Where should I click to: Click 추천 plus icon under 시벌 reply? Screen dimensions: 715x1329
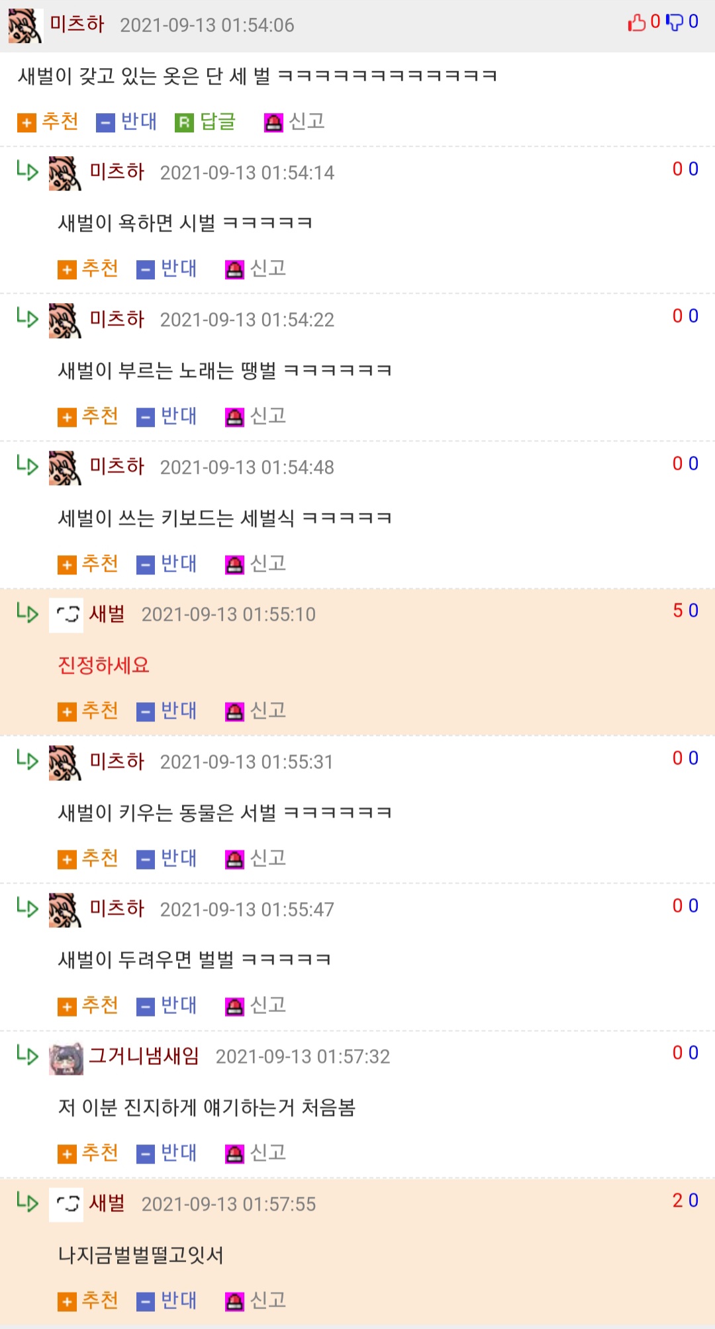click(67, 270)
